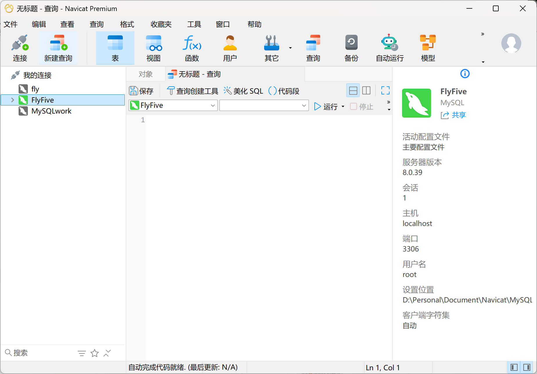Image resolution: width=537 pixels, height=374 pixels.
Task: Open the 查询创建工具 (Query Builder)
Action: tap(192, 91)
